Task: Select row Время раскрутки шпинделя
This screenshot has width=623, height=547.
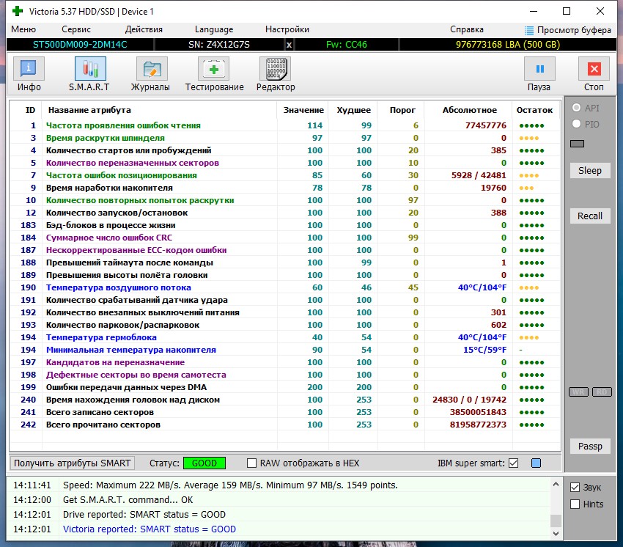Action: click(x=284, y=138)
